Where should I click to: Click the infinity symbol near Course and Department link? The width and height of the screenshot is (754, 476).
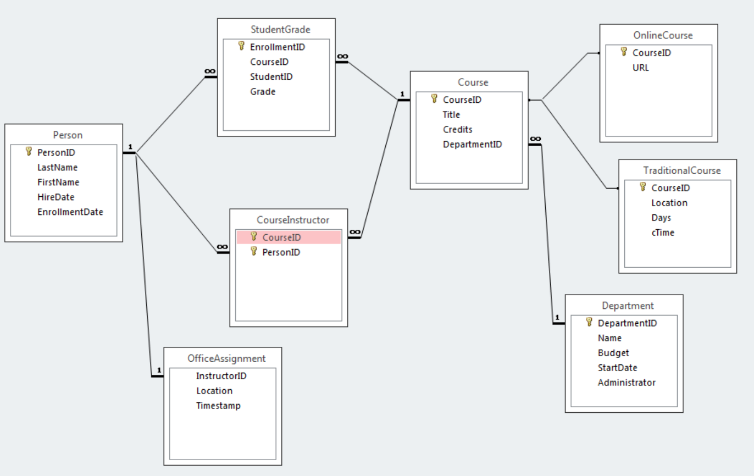coord(536,137)
